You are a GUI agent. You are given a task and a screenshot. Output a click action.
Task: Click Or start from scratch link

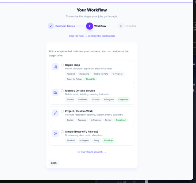click(92, 152)
